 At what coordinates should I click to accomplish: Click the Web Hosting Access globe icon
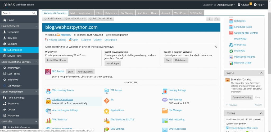pos(48,91)
